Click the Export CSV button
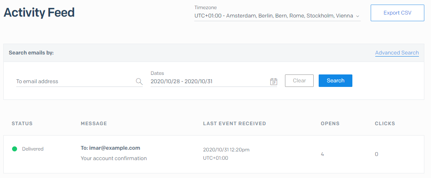 point(397,13)
